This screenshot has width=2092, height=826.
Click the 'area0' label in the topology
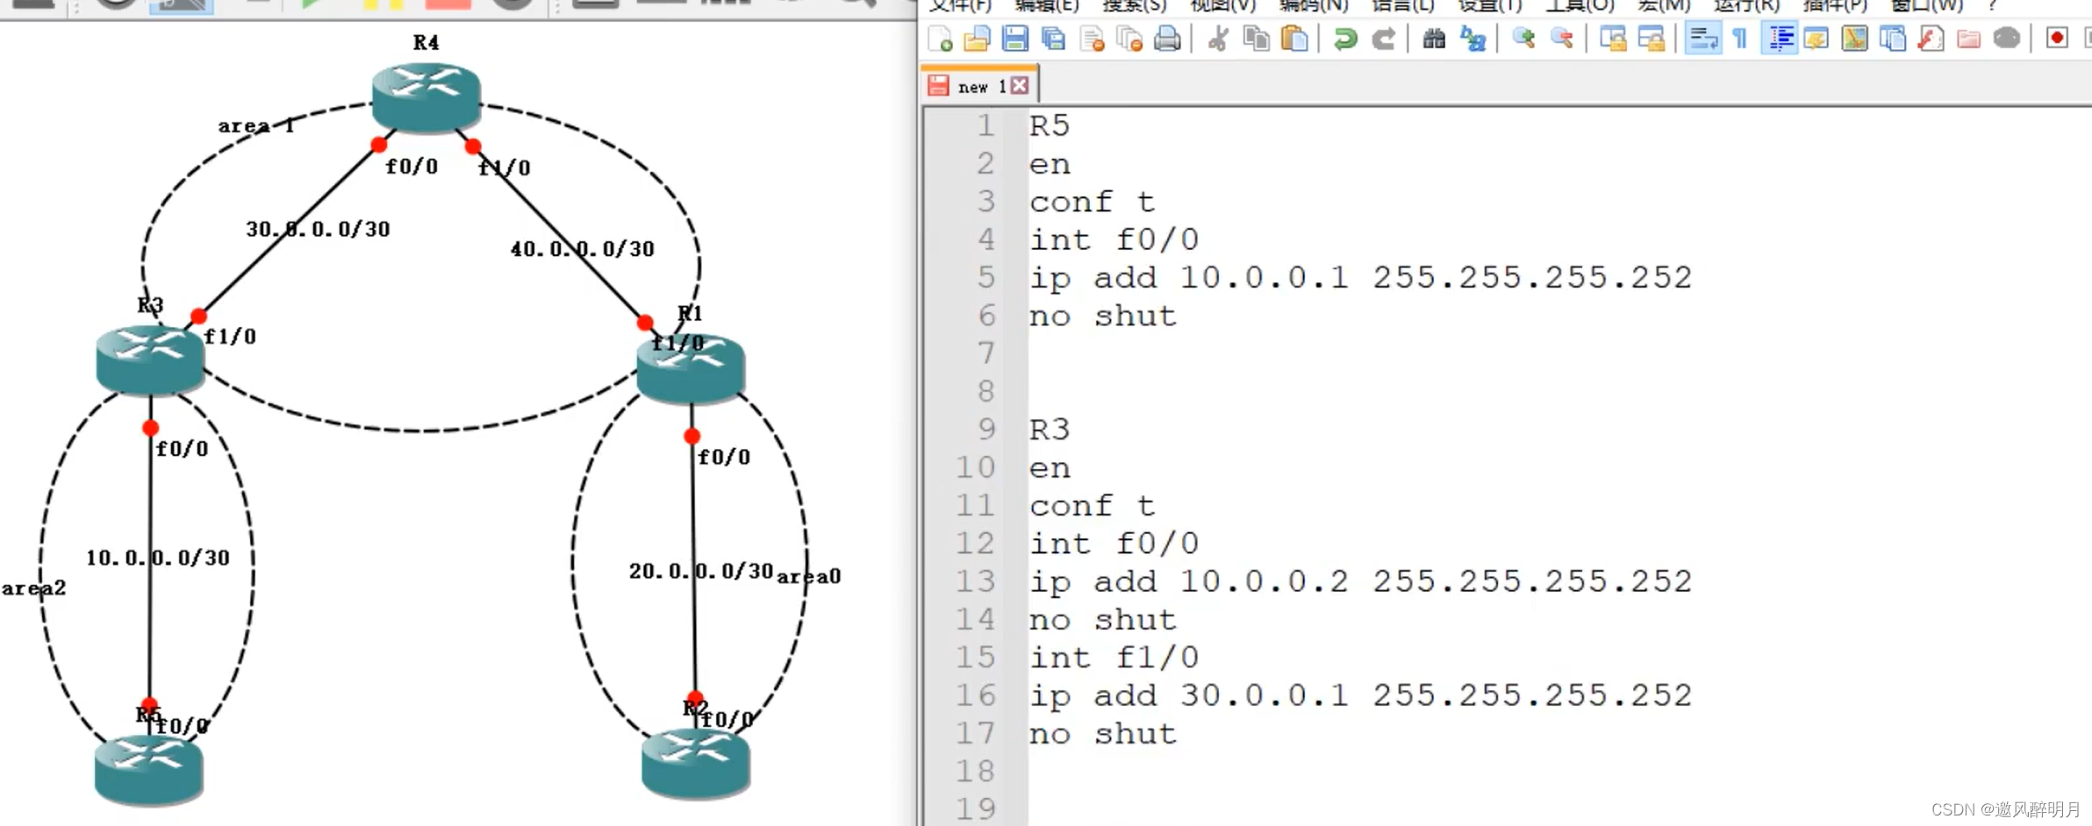809,576
